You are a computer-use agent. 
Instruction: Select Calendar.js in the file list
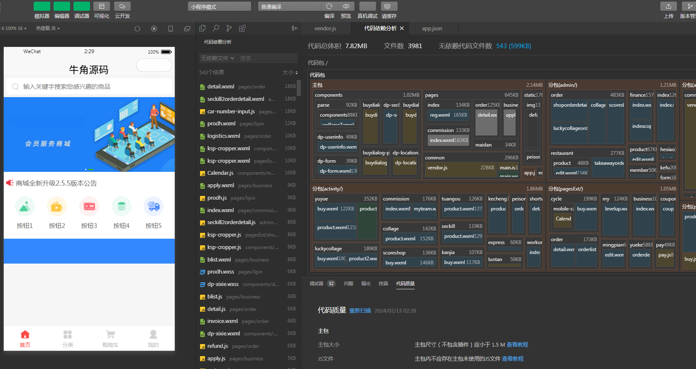click(x=248, y=173)
